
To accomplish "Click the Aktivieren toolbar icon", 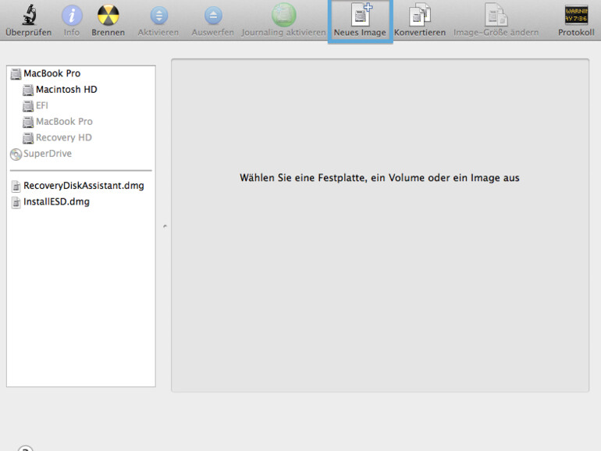I will coord(158,16).
